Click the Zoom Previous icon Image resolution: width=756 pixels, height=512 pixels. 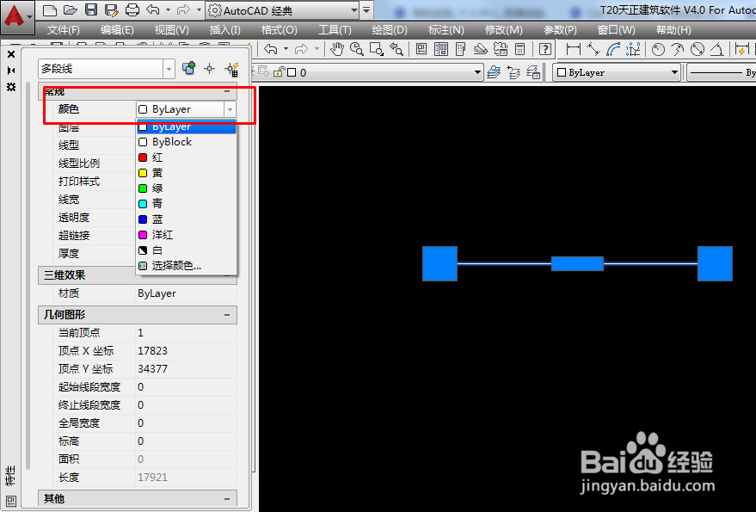(396, 49)
